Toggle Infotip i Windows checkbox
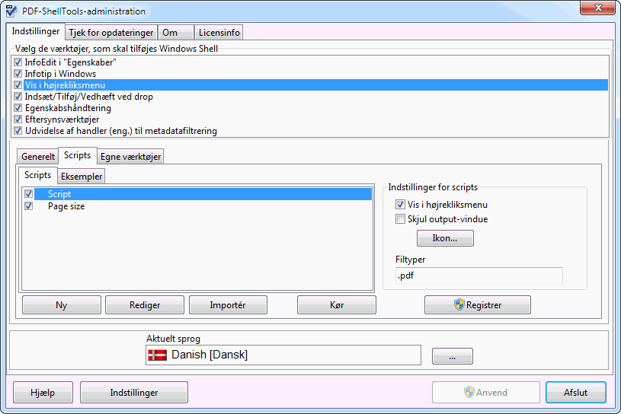 pos(18,74)
